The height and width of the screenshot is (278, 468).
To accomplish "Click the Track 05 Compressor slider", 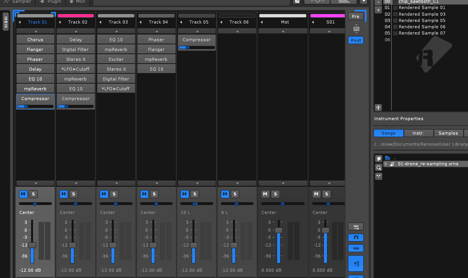I will [x=197, y=48].
